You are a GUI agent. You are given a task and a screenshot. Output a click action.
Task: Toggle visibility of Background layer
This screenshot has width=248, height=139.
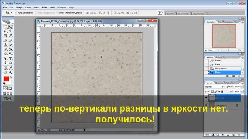point(206,105)
